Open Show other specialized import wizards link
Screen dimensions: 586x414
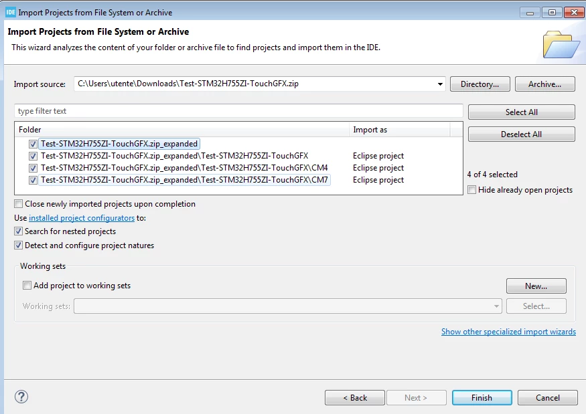pyautogui.click(x=508, y=332)
